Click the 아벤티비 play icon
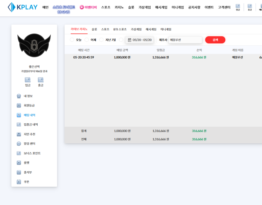This screenshot has height=205, width=262. [x=82, y=7]
